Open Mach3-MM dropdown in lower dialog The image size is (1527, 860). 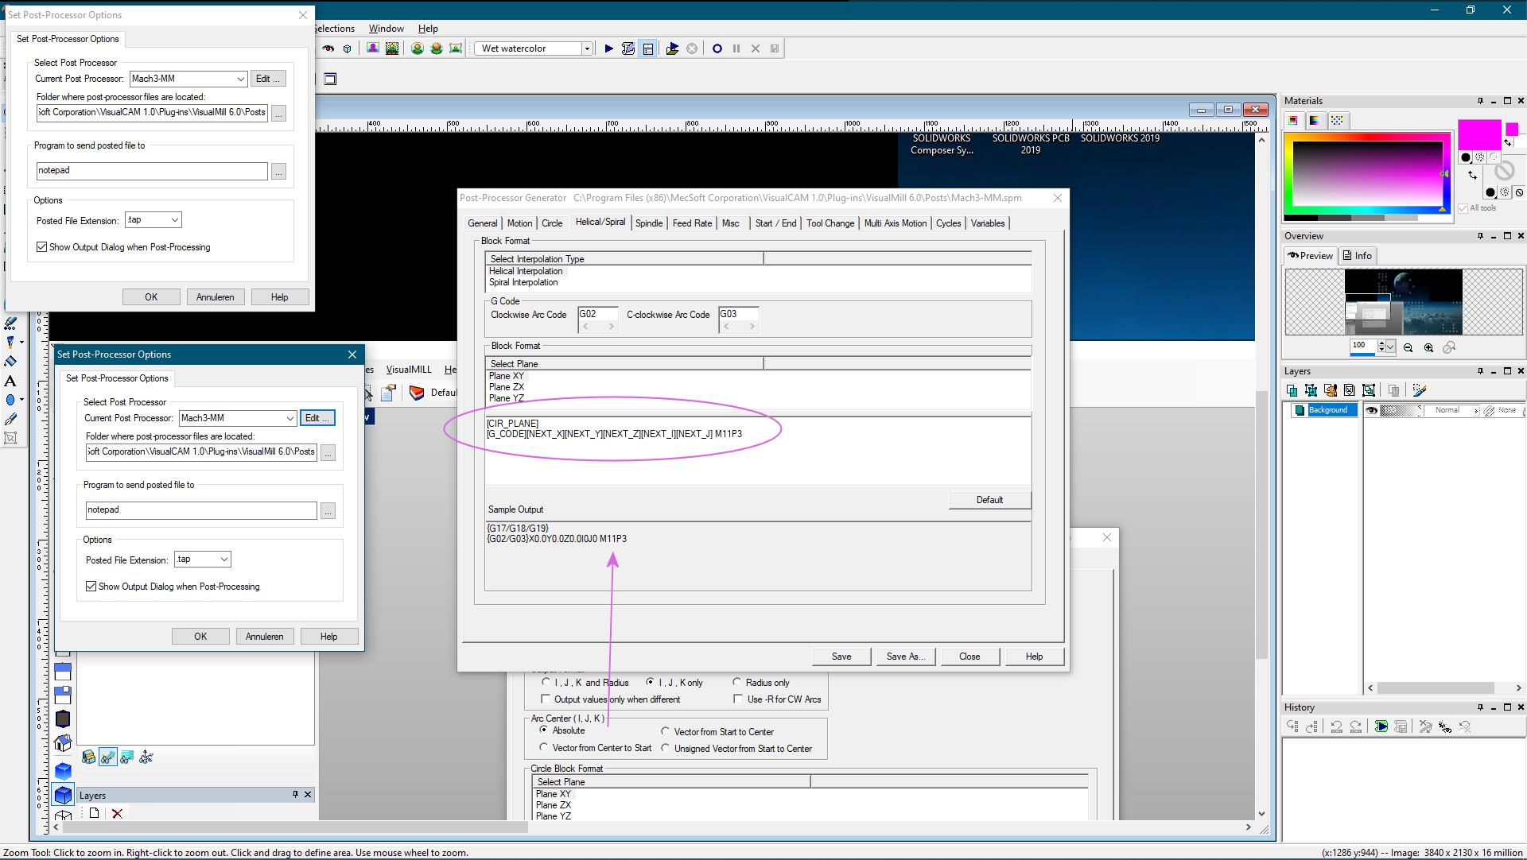point(290,418)
